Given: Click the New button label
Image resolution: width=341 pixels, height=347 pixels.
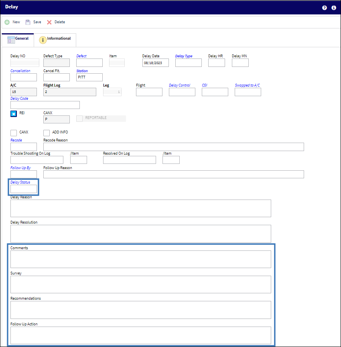Looking at the screenshot, I should pos(16,22).
